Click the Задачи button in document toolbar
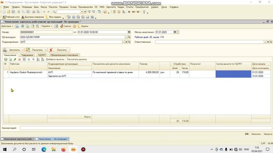The height and width of the screenshot is (153, 273). click(x=83, y=26)
